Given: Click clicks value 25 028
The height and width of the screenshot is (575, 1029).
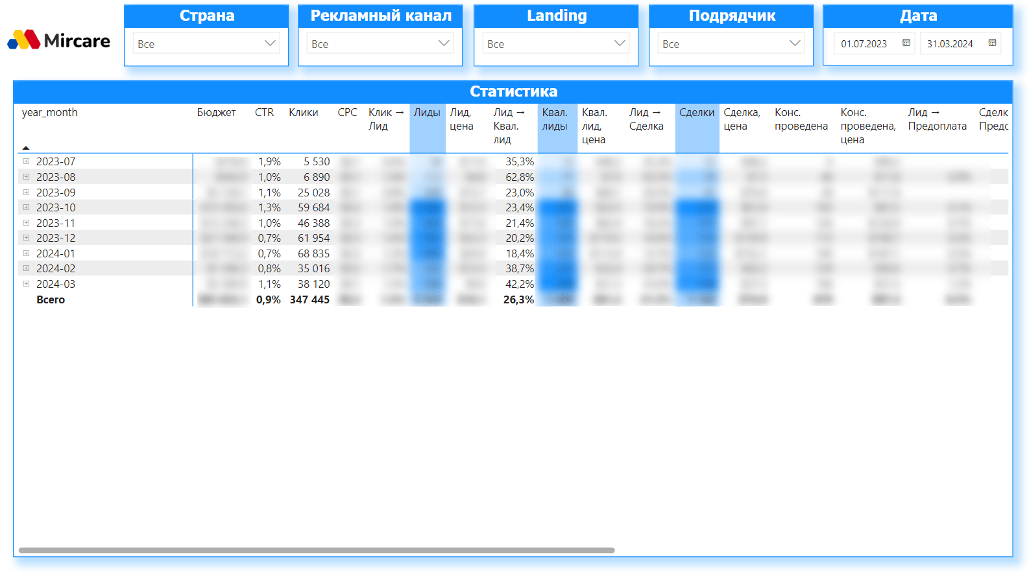Looking at the screenshot, I should (x=314, y=193).
